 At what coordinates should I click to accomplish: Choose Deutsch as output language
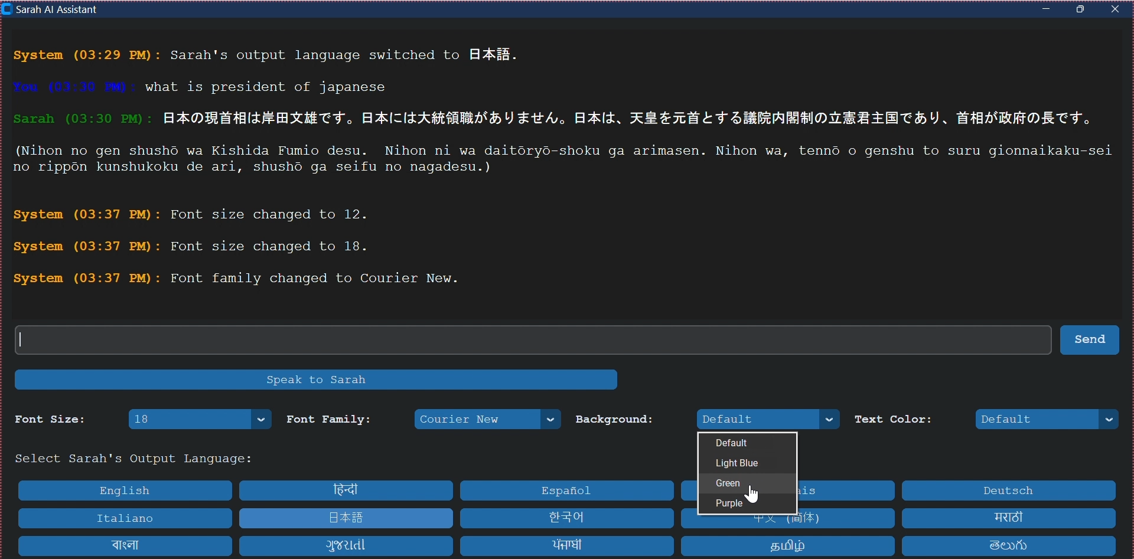pyautogui.click(x=1009, y=491)
